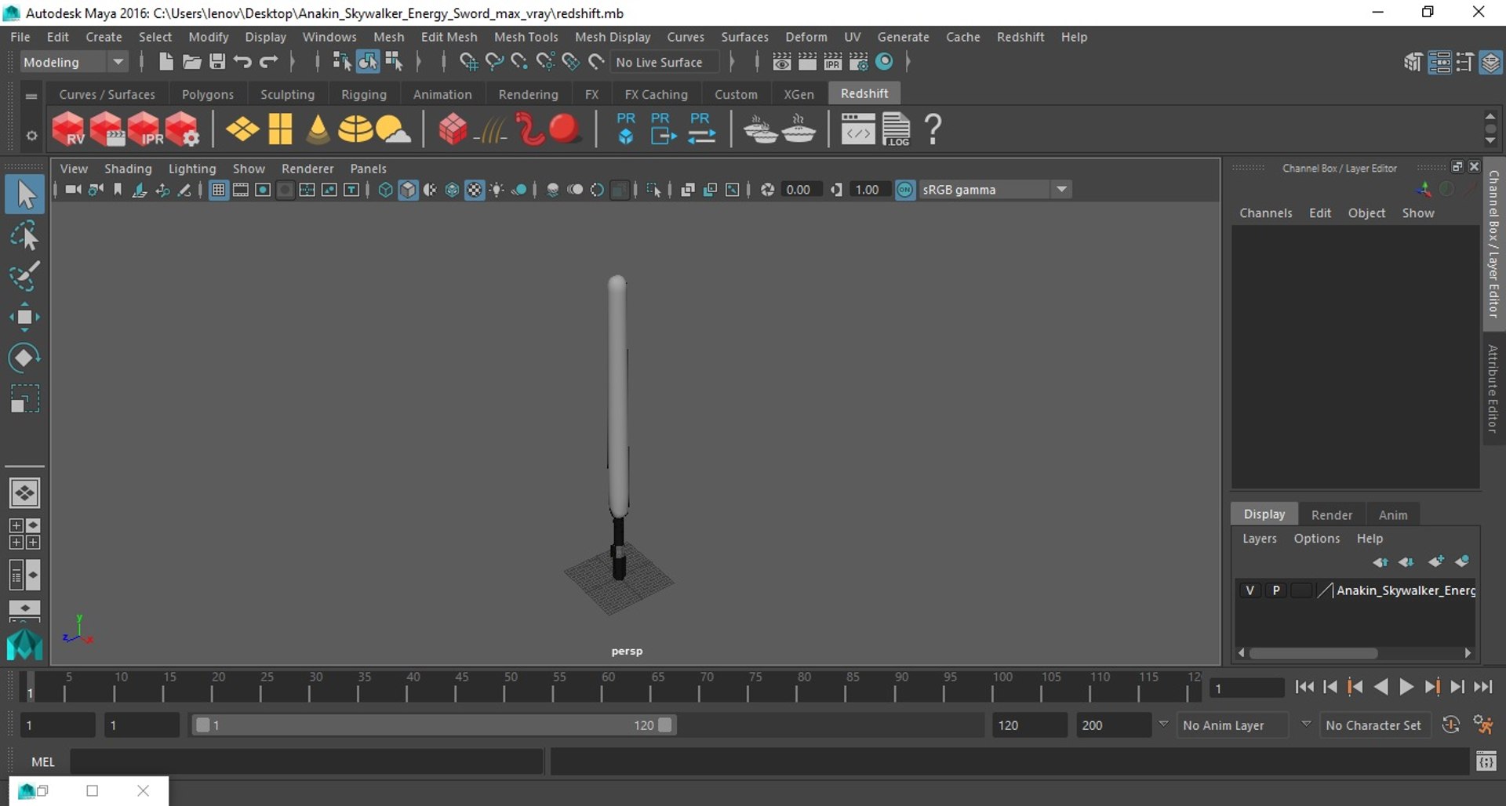Click time slider at frame 60
The image size is (1506, 806).
click(x=603, y=687)
